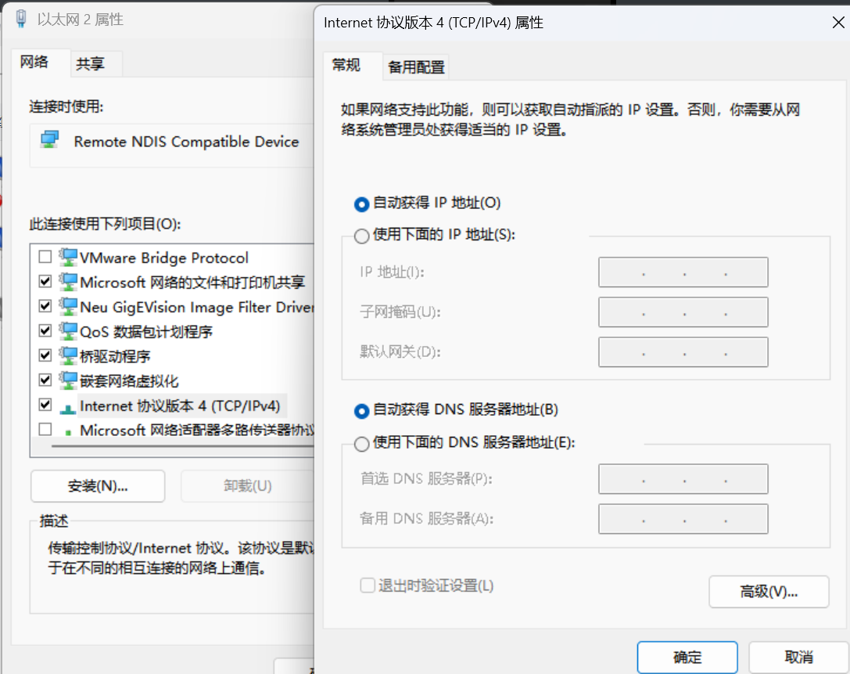The height and width of the screenshot is (674, 850).
Task: Click the 子网掩码 input field
Action: pos(683,312)
